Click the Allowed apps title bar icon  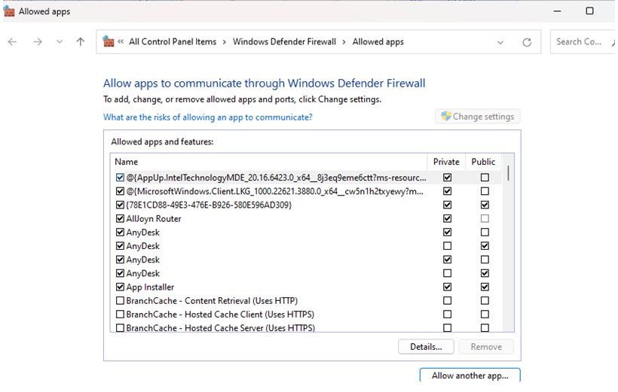click(9, 11)
